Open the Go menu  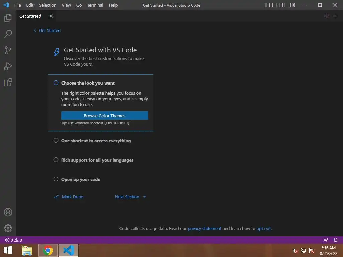click(x=79, y=5)
